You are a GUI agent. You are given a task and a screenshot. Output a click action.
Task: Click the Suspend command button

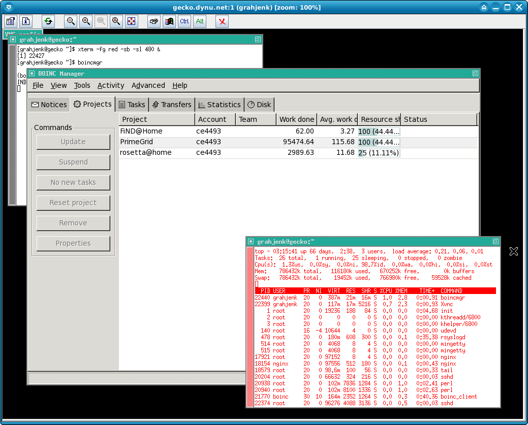(73, 162)
